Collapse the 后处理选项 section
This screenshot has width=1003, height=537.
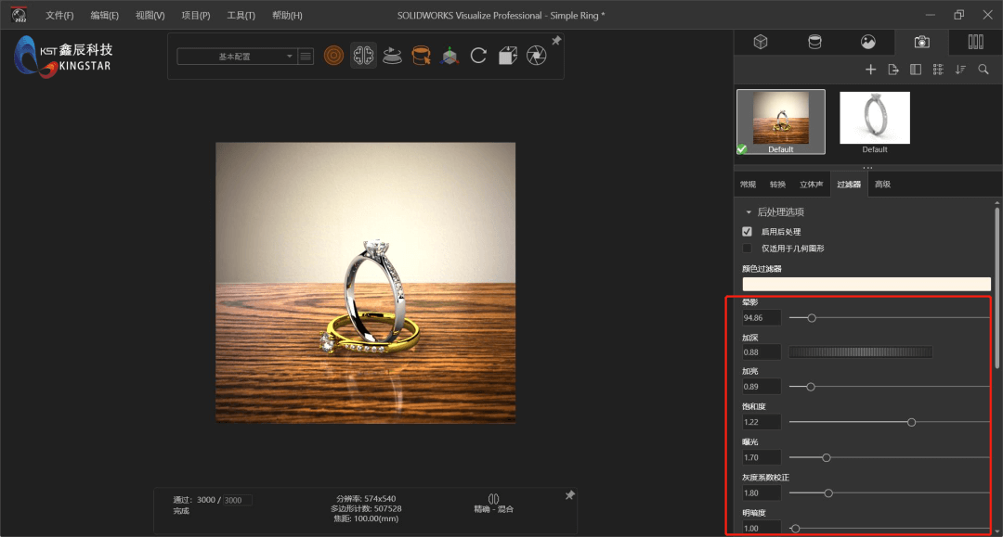pyautogui.click(x=749, y=211)
